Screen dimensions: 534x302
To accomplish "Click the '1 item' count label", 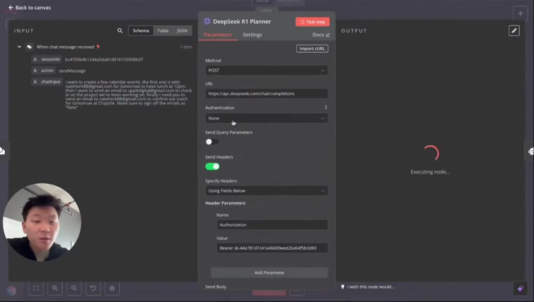I will tap(186, 47).
